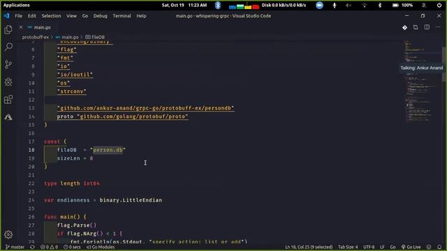Click the microphone icon in top panel
Image resolution: width=447 pixels, height=251 pixels.
click(335, 5)
